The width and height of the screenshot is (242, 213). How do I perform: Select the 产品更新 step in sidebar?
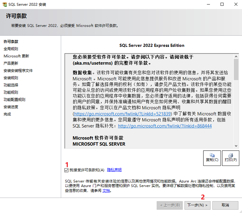pyautogui.click(x=11, y=63)
